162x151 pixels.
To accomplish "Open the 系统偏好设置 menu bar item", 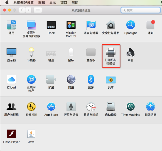I will tap(23, 2).
